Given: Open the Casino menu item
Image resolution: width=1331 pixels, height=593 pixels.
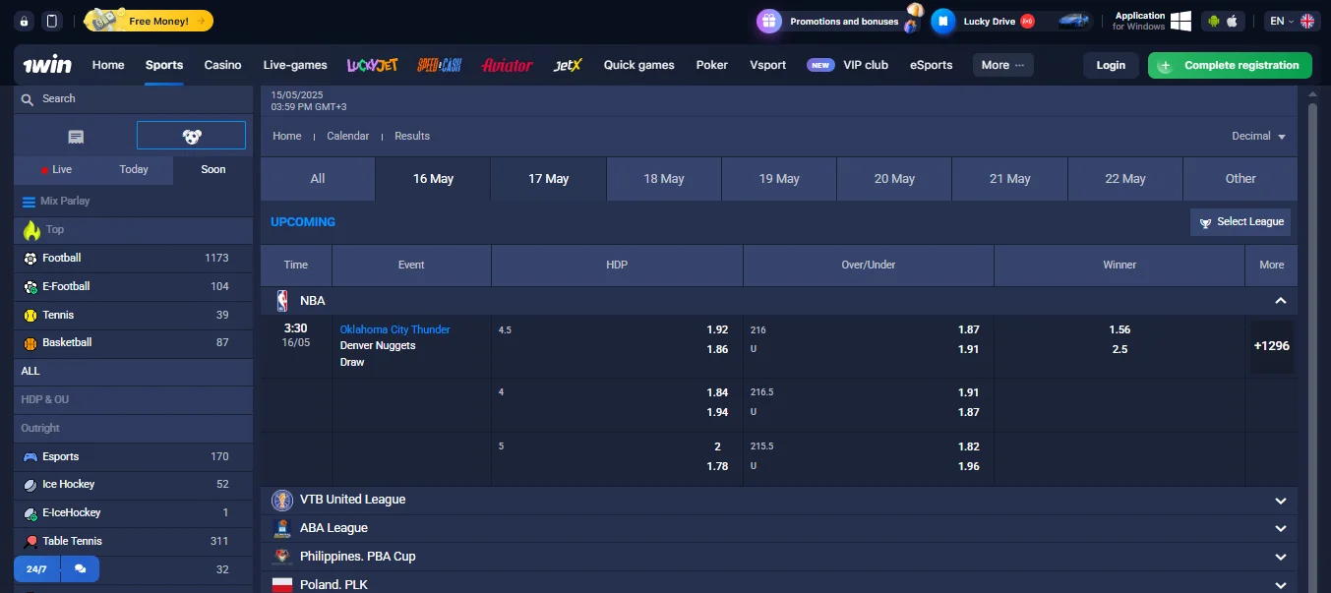Looking at the screenshot, I should click(x=222, y=65).
